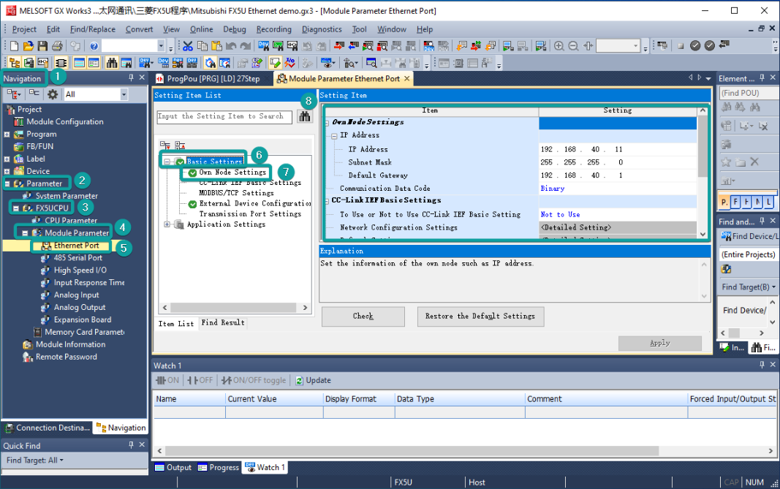
Task: Click Restore the Default Settings button
Action: tap(480, 316)
